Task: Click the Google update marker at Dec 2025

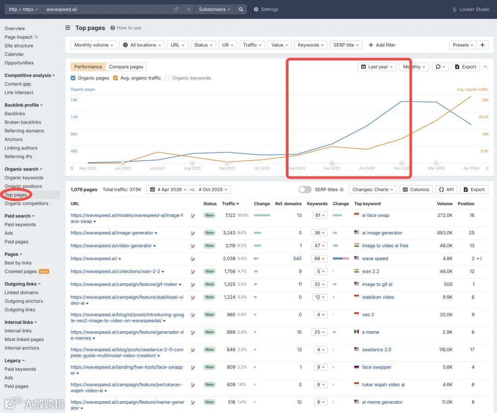Action: tap(332, 163)
